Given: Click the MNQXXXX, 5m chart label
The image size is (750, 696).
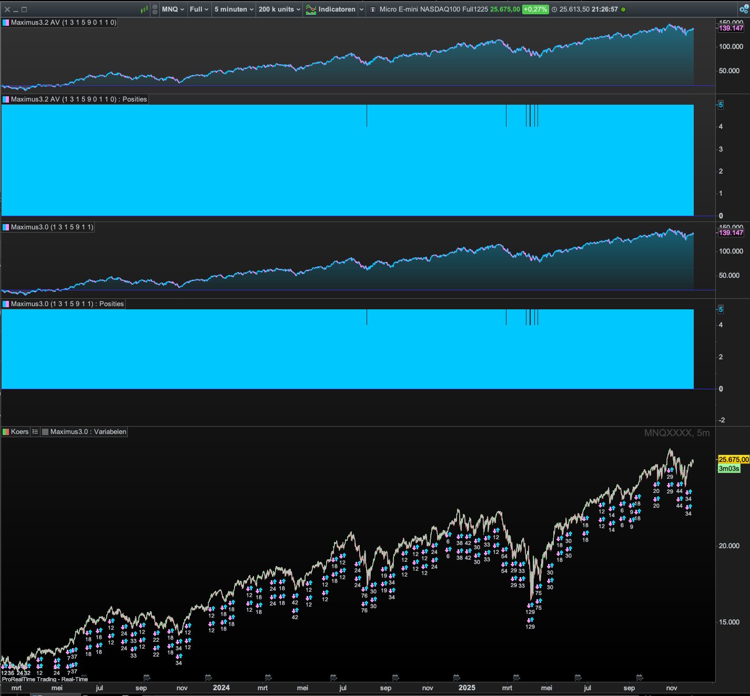Looking at the screenshot, I should pyautogui.click(x=677, y=432).
